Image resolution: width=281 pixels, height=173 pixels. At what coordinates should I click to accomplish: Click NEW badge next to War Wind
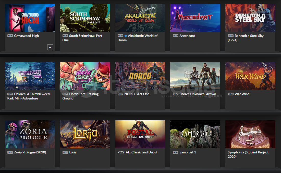point(231,94)
